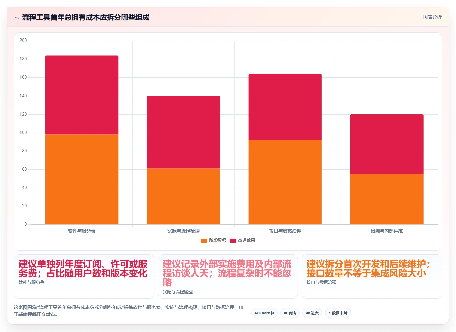Click the red bar segment for 接口与数据治理
The image size is (456, 332).
pos(285,107)
